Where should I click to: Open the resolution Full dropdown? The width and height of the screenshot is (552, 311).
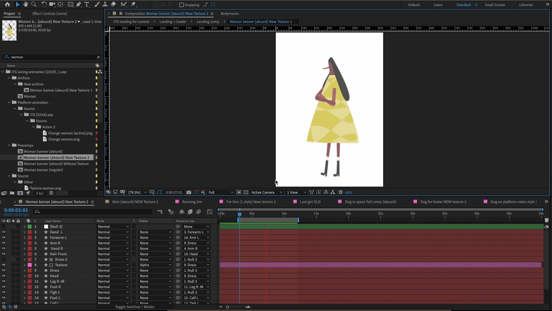pos(221,192)
